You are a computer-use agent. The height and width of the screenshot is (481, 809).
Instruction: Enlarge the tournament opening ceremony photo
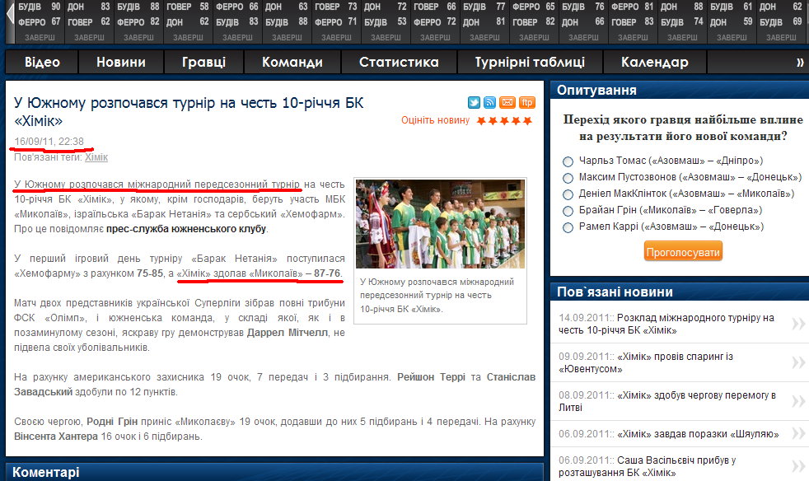click(440, 223)
